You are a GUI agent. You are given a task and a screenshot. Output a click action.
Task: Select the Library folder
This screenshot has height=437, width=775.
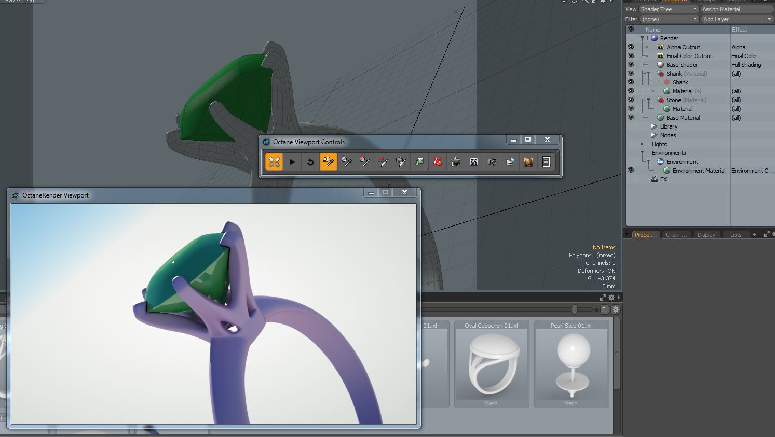669,126
